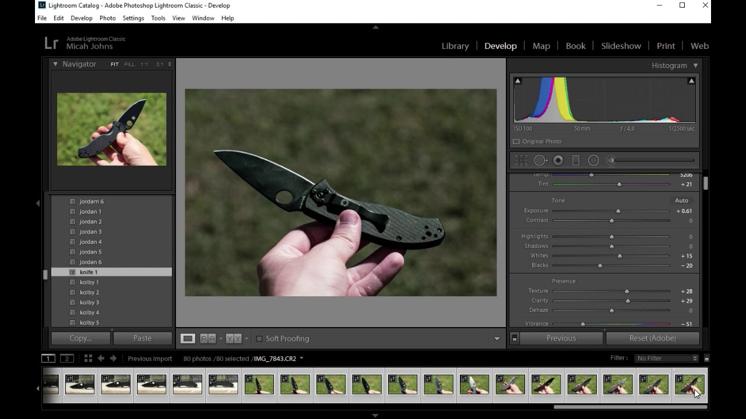The height and width of the screenshot is (419, 746).
Task: Open the Settings menu
Action: click(x=133, y=18)
